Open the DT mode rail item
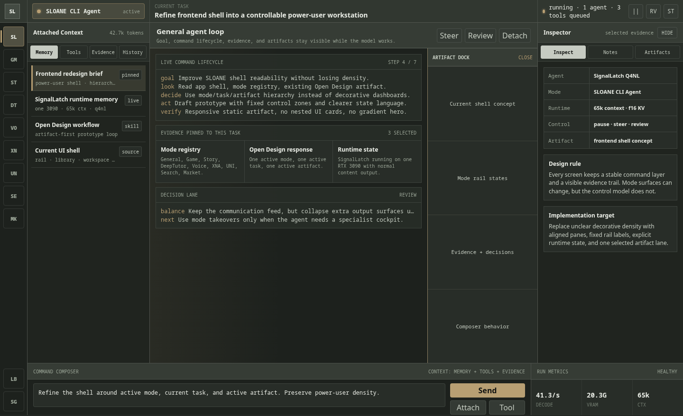This screenshot has width=683, height=416. 14,105
